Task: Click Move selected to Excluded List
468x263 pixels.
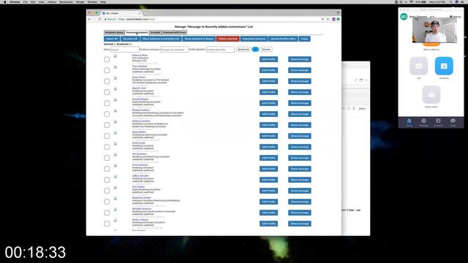Action: point(161,39)
